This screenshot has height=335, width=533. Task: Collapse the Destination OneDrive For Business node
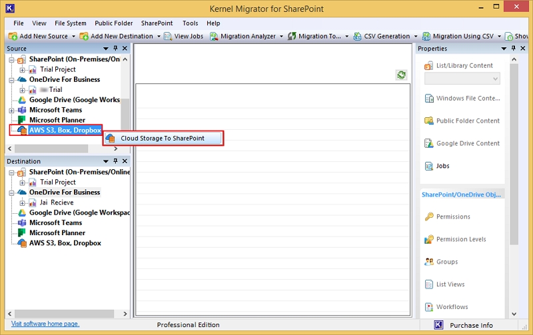point(11,192)
